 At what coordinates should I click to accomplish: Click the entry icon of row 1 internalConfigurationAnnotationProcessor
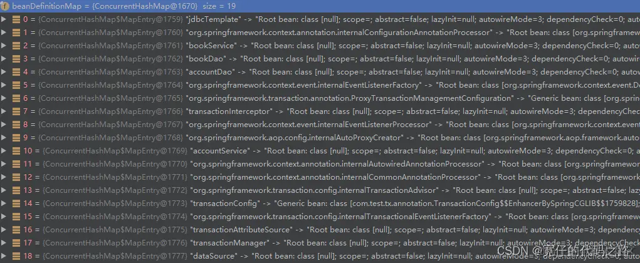point(16,32)
